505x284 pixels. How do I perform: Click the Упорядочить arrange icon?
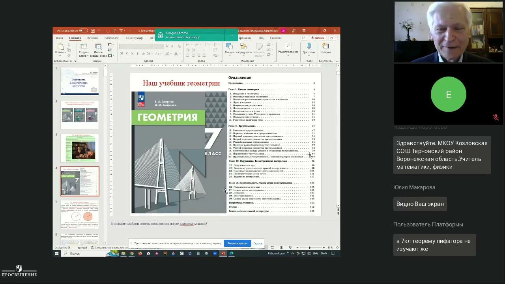tap(243, 47)
